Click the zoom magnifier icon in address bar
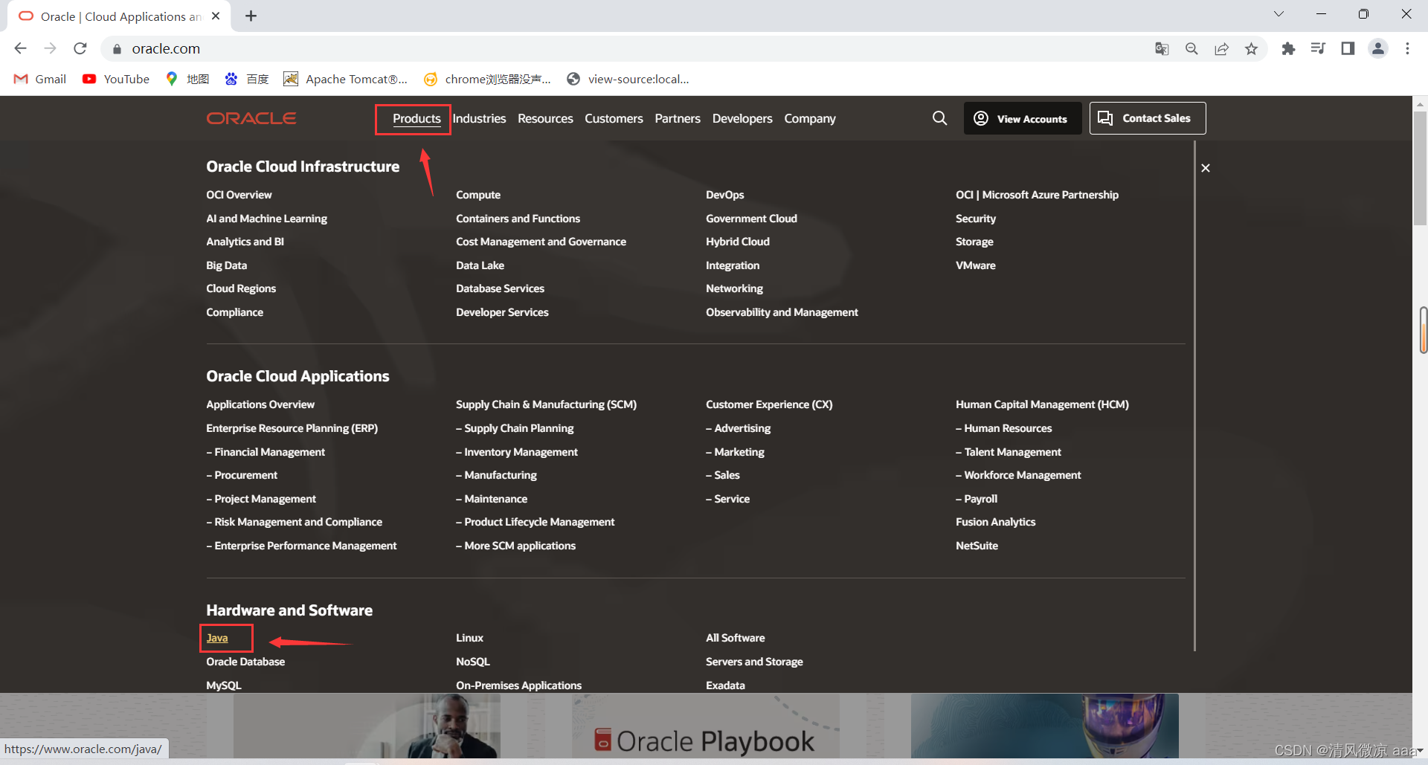Viewport: 1428px width, 765px height. [1191, 48]
